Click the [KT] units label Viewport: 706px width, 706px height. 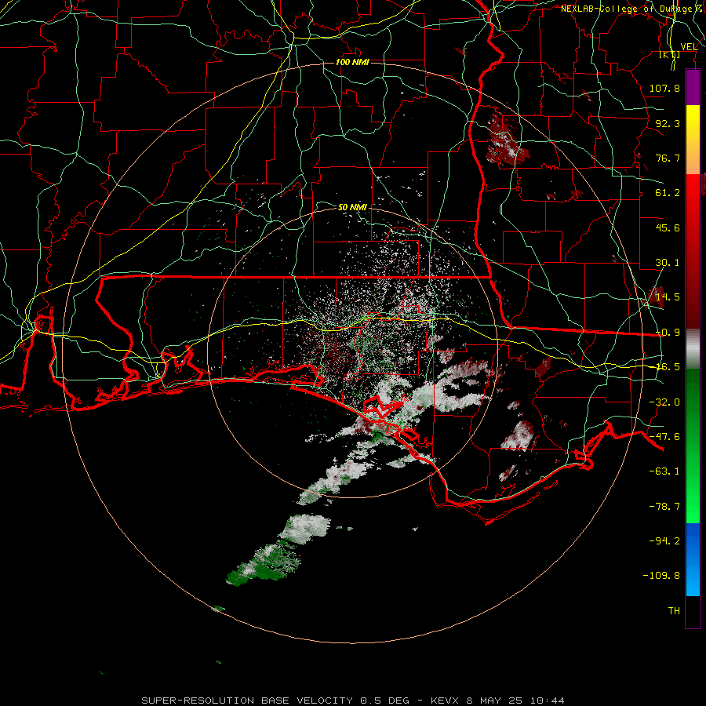click(x=670, y=54)
